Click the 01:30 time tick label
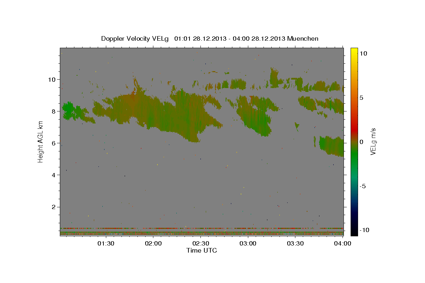The height and width of the screenshot is (283, 425). (x=106, y=243)
